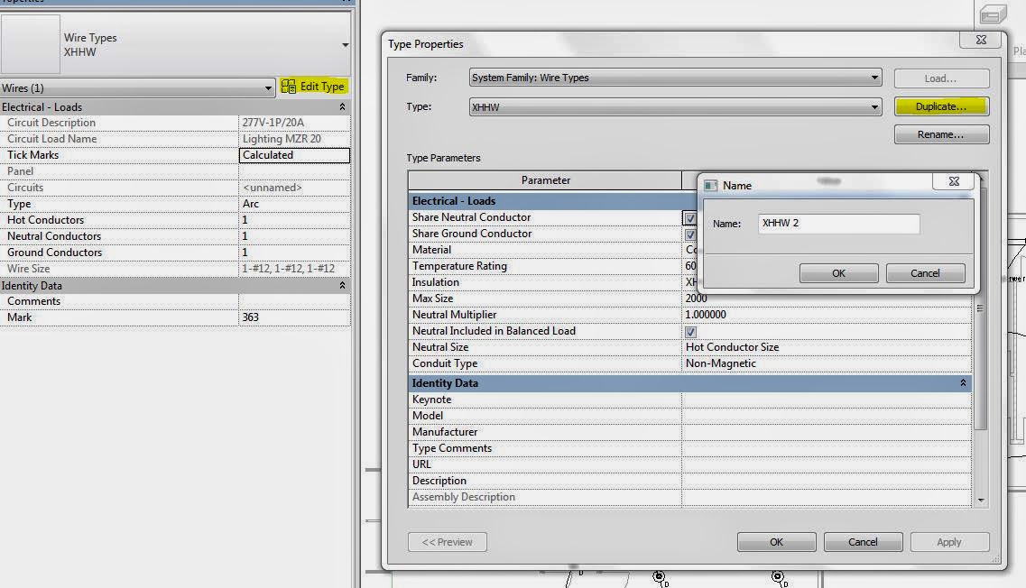Image resolution: width=1026 pixels, height=588 pixels.
Task: Collapse the Identity Data section in Properties
Action: (343, 285)
